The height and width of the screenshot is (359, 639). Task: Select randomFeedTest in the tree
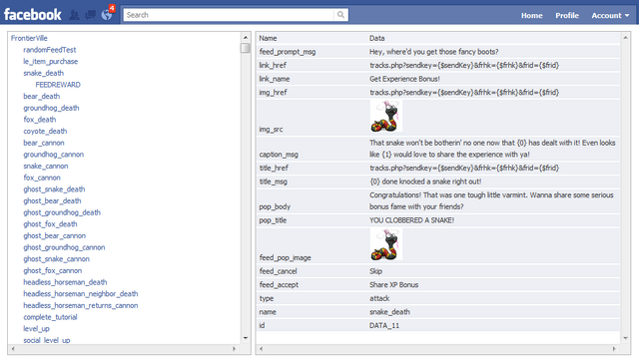pyautogui.click(x=49, y=50)
